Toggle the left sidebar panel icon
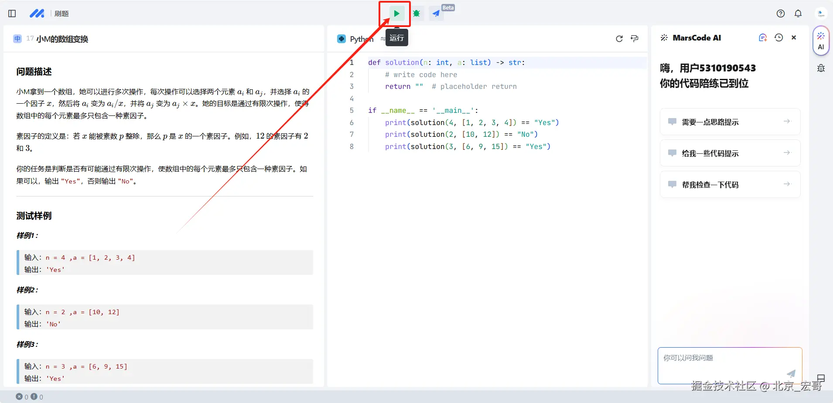833x403 pixels. tap(12, 14)
